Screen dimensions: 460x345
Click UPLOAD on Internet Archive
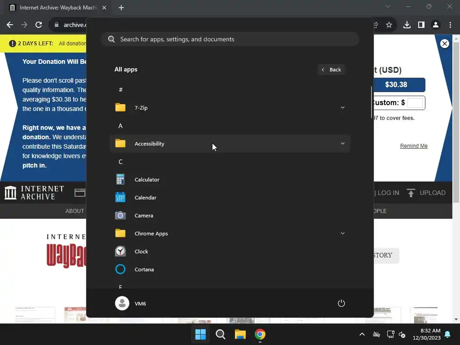[426, 193]
